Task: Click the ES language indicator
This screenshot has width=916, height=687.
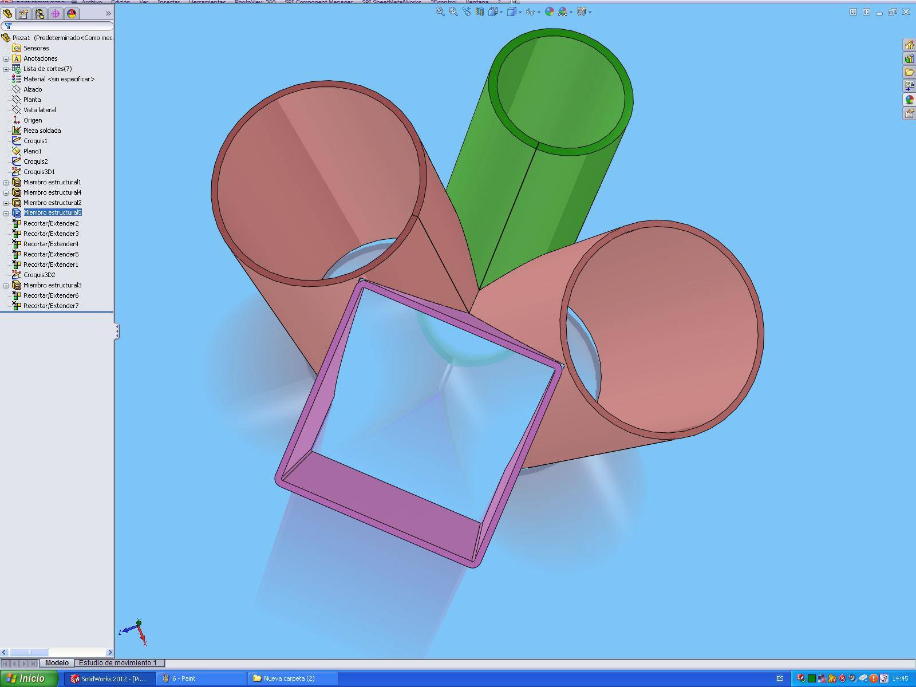Action: (x=780, y=678)
